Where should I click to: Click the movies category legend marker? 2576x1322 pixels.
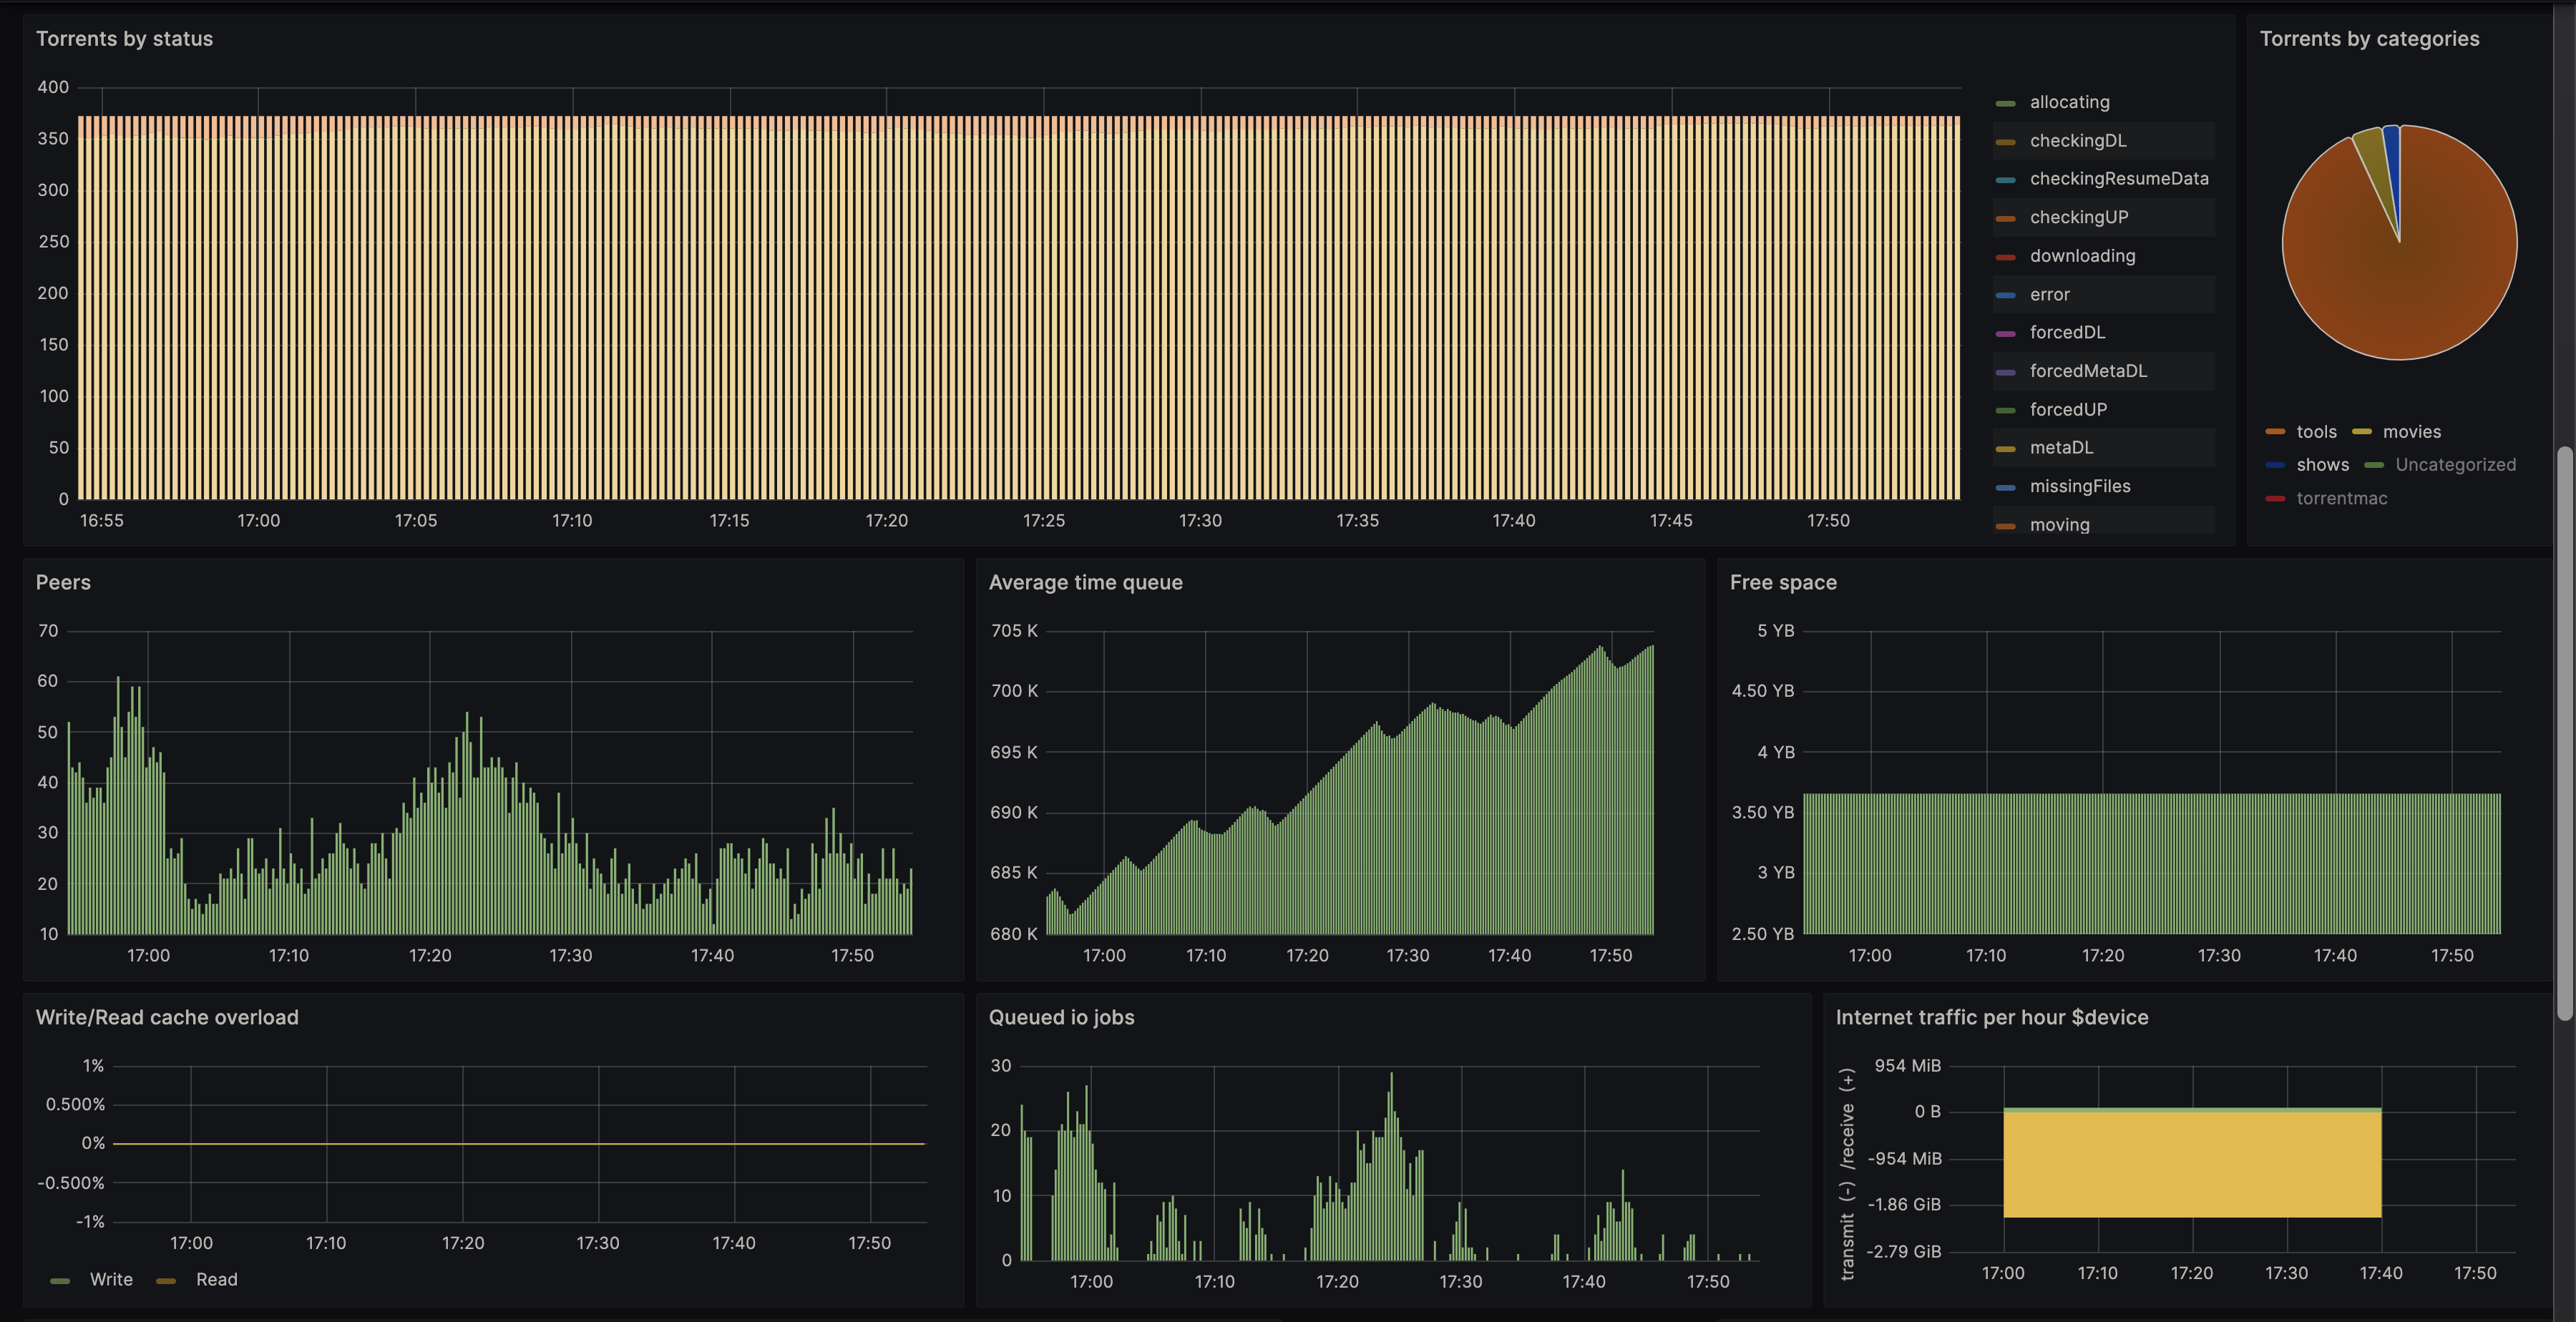(x=2362, y=432)
